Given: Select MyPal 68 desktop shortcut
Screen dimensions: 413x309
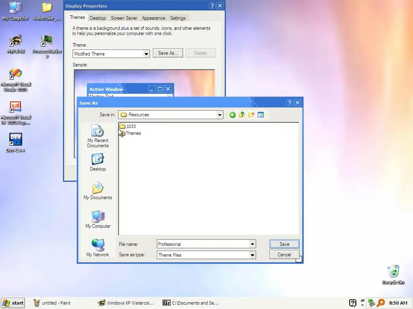Looking at the screenshot, I should 16,44.
